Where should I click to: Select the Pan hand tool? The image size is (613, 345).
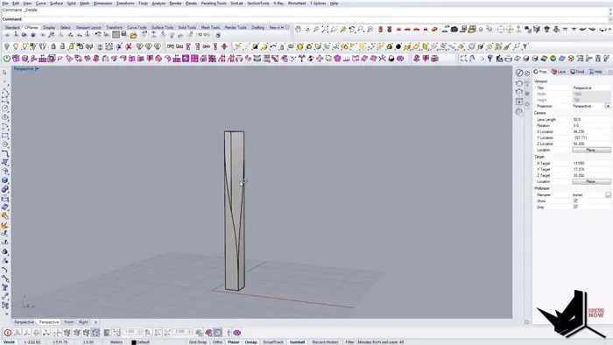pos(299,29)
